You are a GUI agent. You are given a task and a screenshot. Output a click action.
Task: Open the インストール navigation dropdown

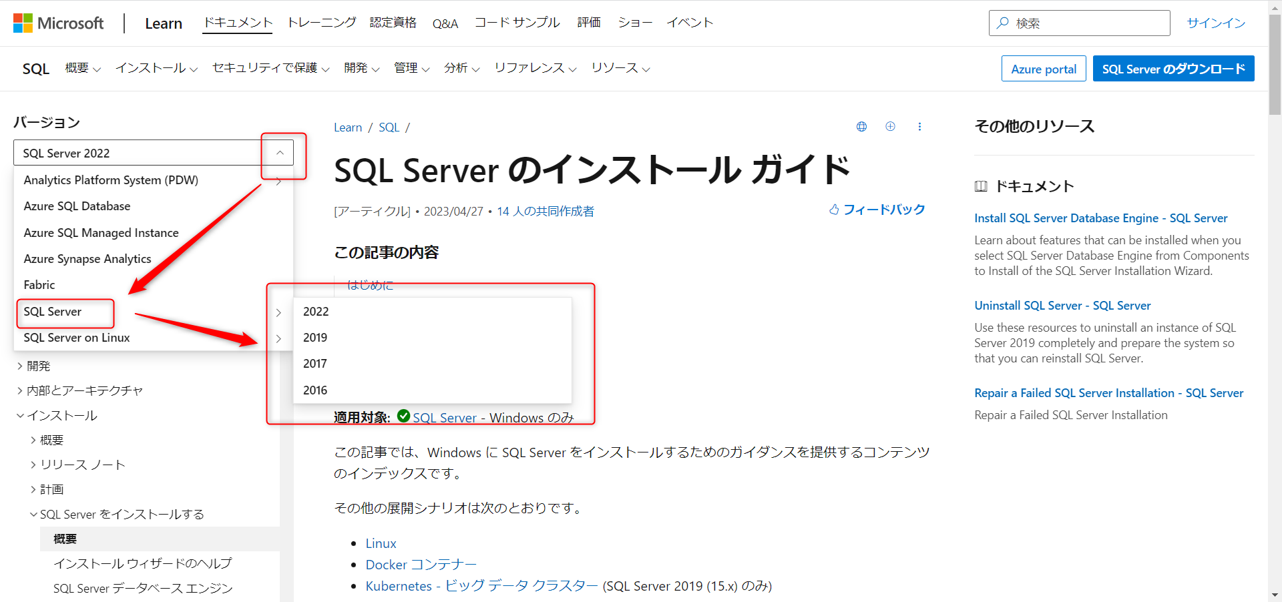pos(156,68)
